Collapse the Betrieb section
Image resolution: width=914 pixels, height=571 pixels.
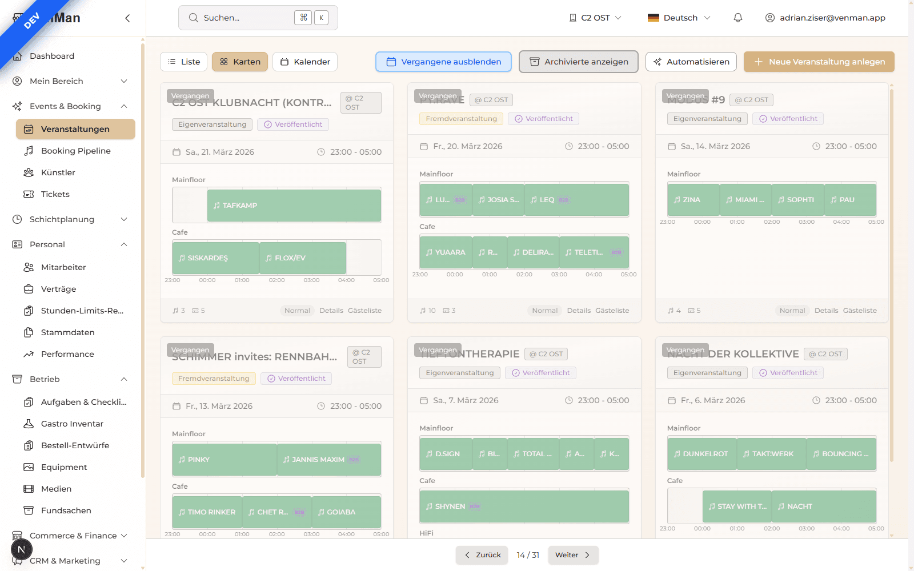[x=70, y=379]
